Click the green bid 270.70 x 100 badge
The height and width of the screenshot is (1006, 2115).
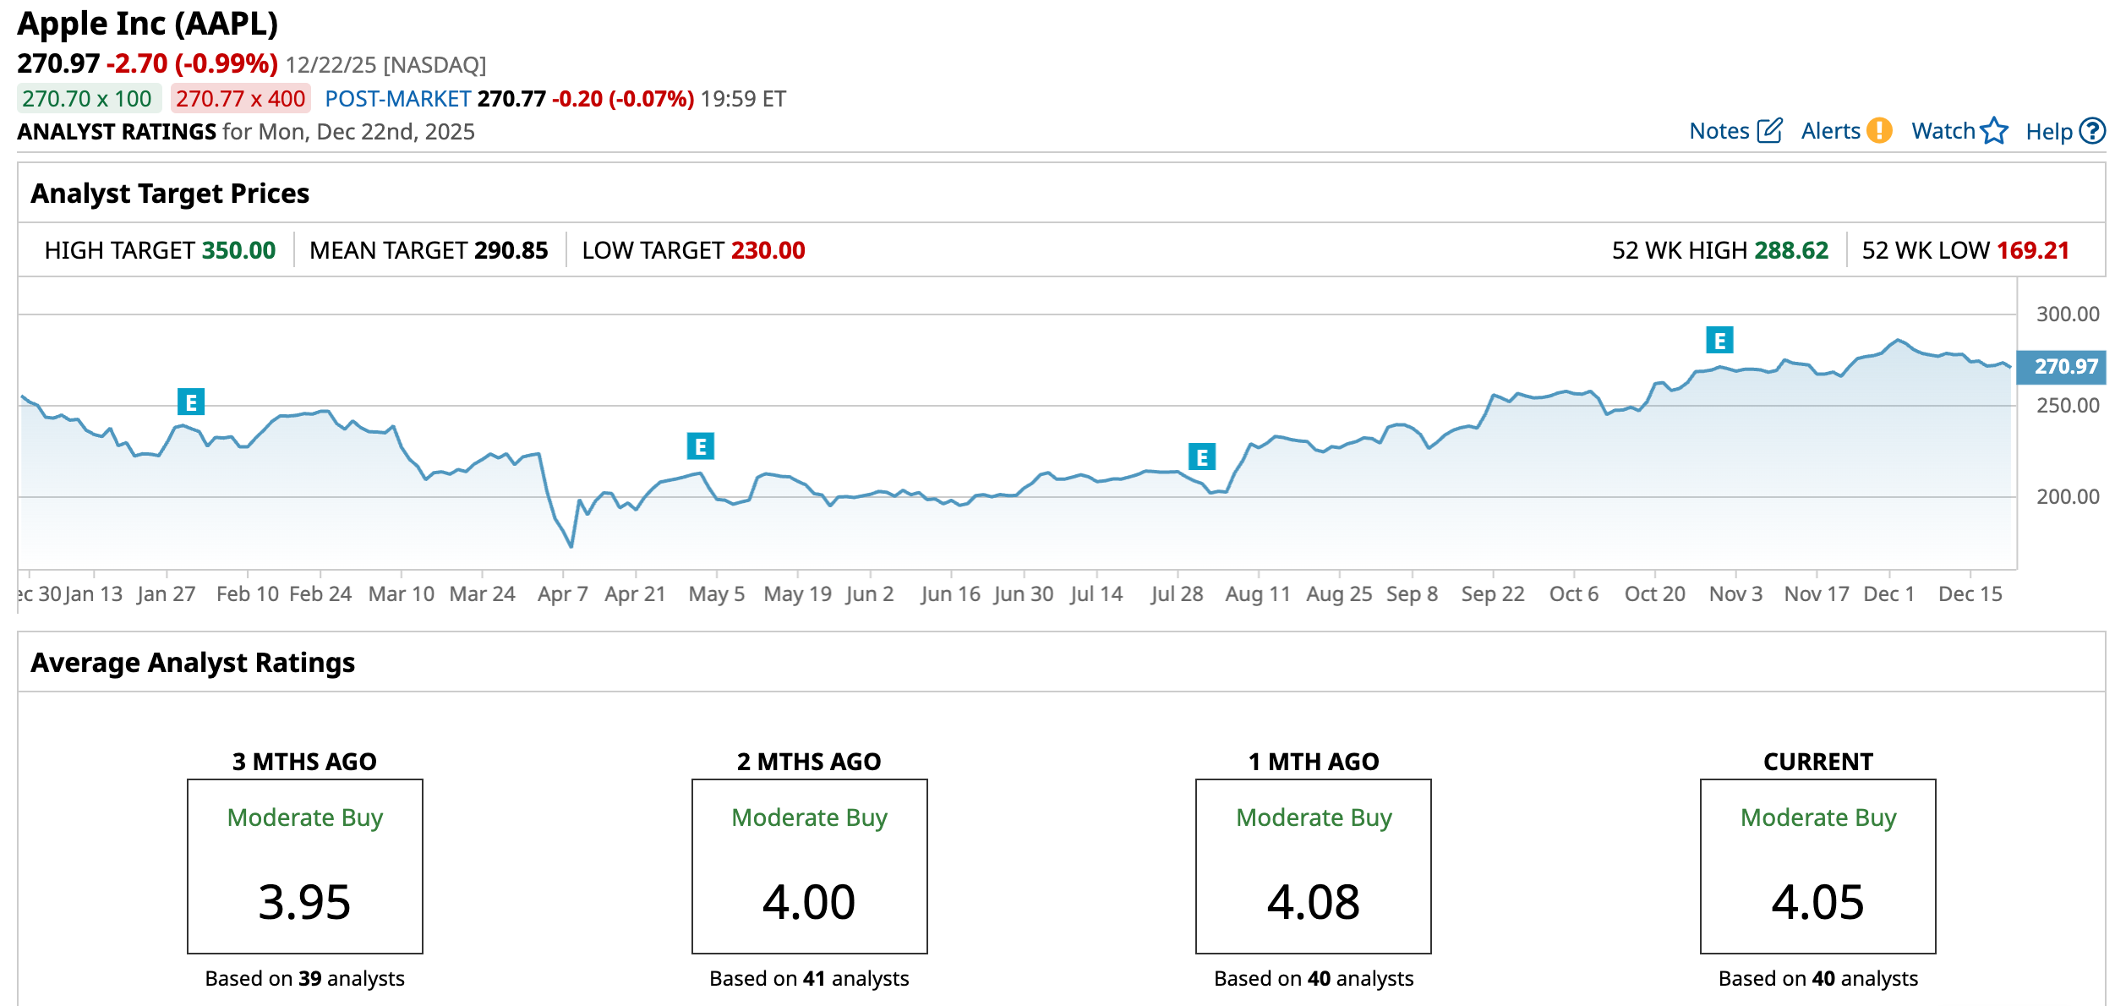[x=87, y=99]
